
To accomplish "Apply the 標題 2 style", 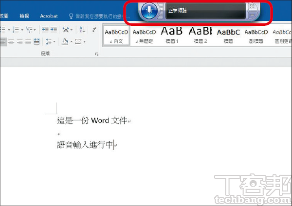I will (x=201, y=35).
